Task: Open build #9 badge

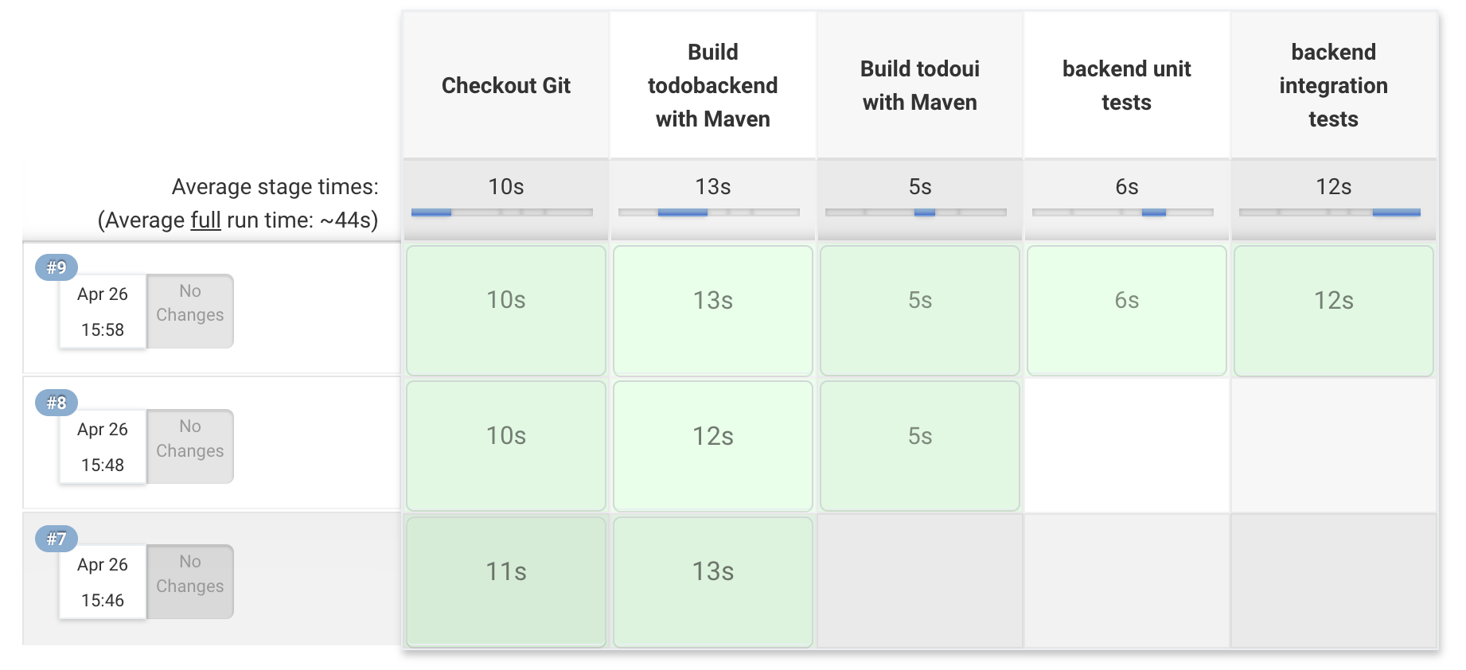Action: (x=56, y=267)
